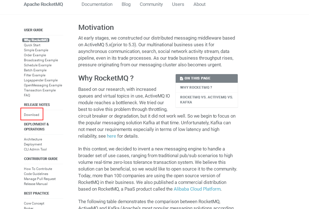Click the ON THIS PAGE header
The width and height of the screenshot is (309, 209).
pos(207,78)
